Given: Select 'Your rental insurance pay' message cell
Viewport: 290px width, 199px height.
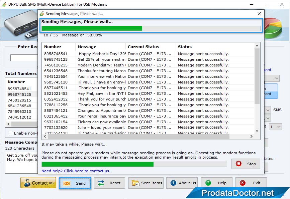Looking at the screenshot, I should (x=101, y=116).
